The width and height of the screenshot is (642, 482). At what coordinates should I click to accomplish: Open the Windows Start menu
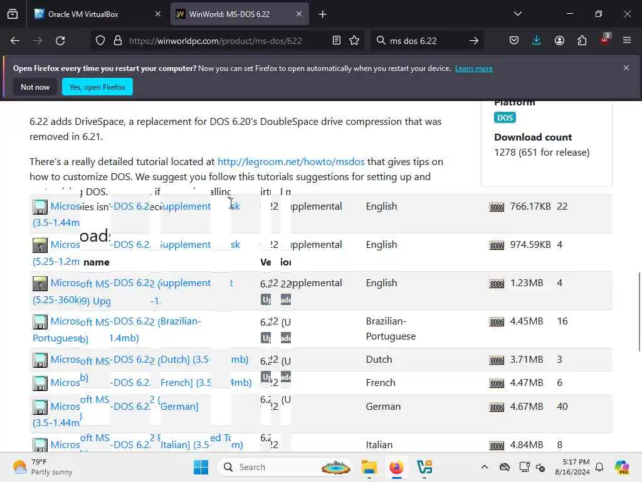201,467
